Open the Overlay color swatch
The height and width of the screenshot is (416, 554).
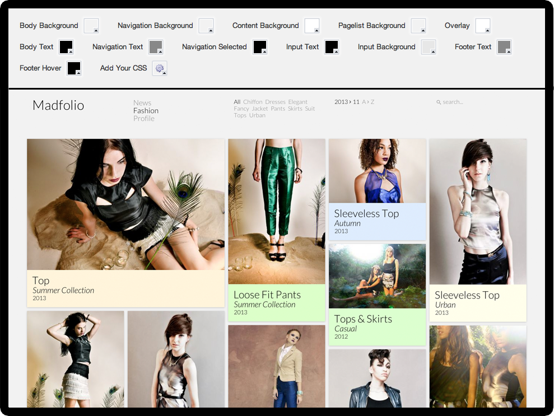coord(483,26)
